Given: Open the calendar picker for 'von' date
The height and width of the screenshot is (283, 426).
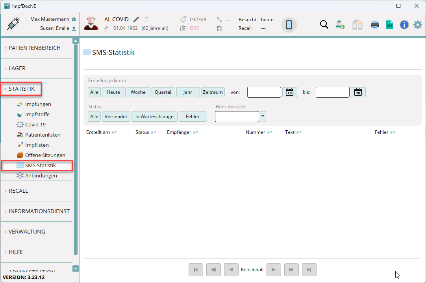Looking at the screenshot, I should coord(289,92).
